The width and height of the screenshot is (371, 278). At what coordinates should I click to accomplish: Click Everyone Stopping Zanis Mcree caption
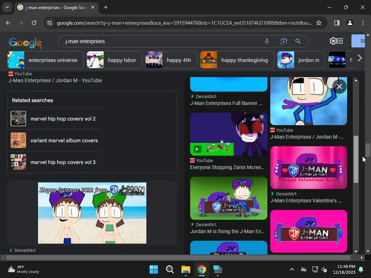227,167
